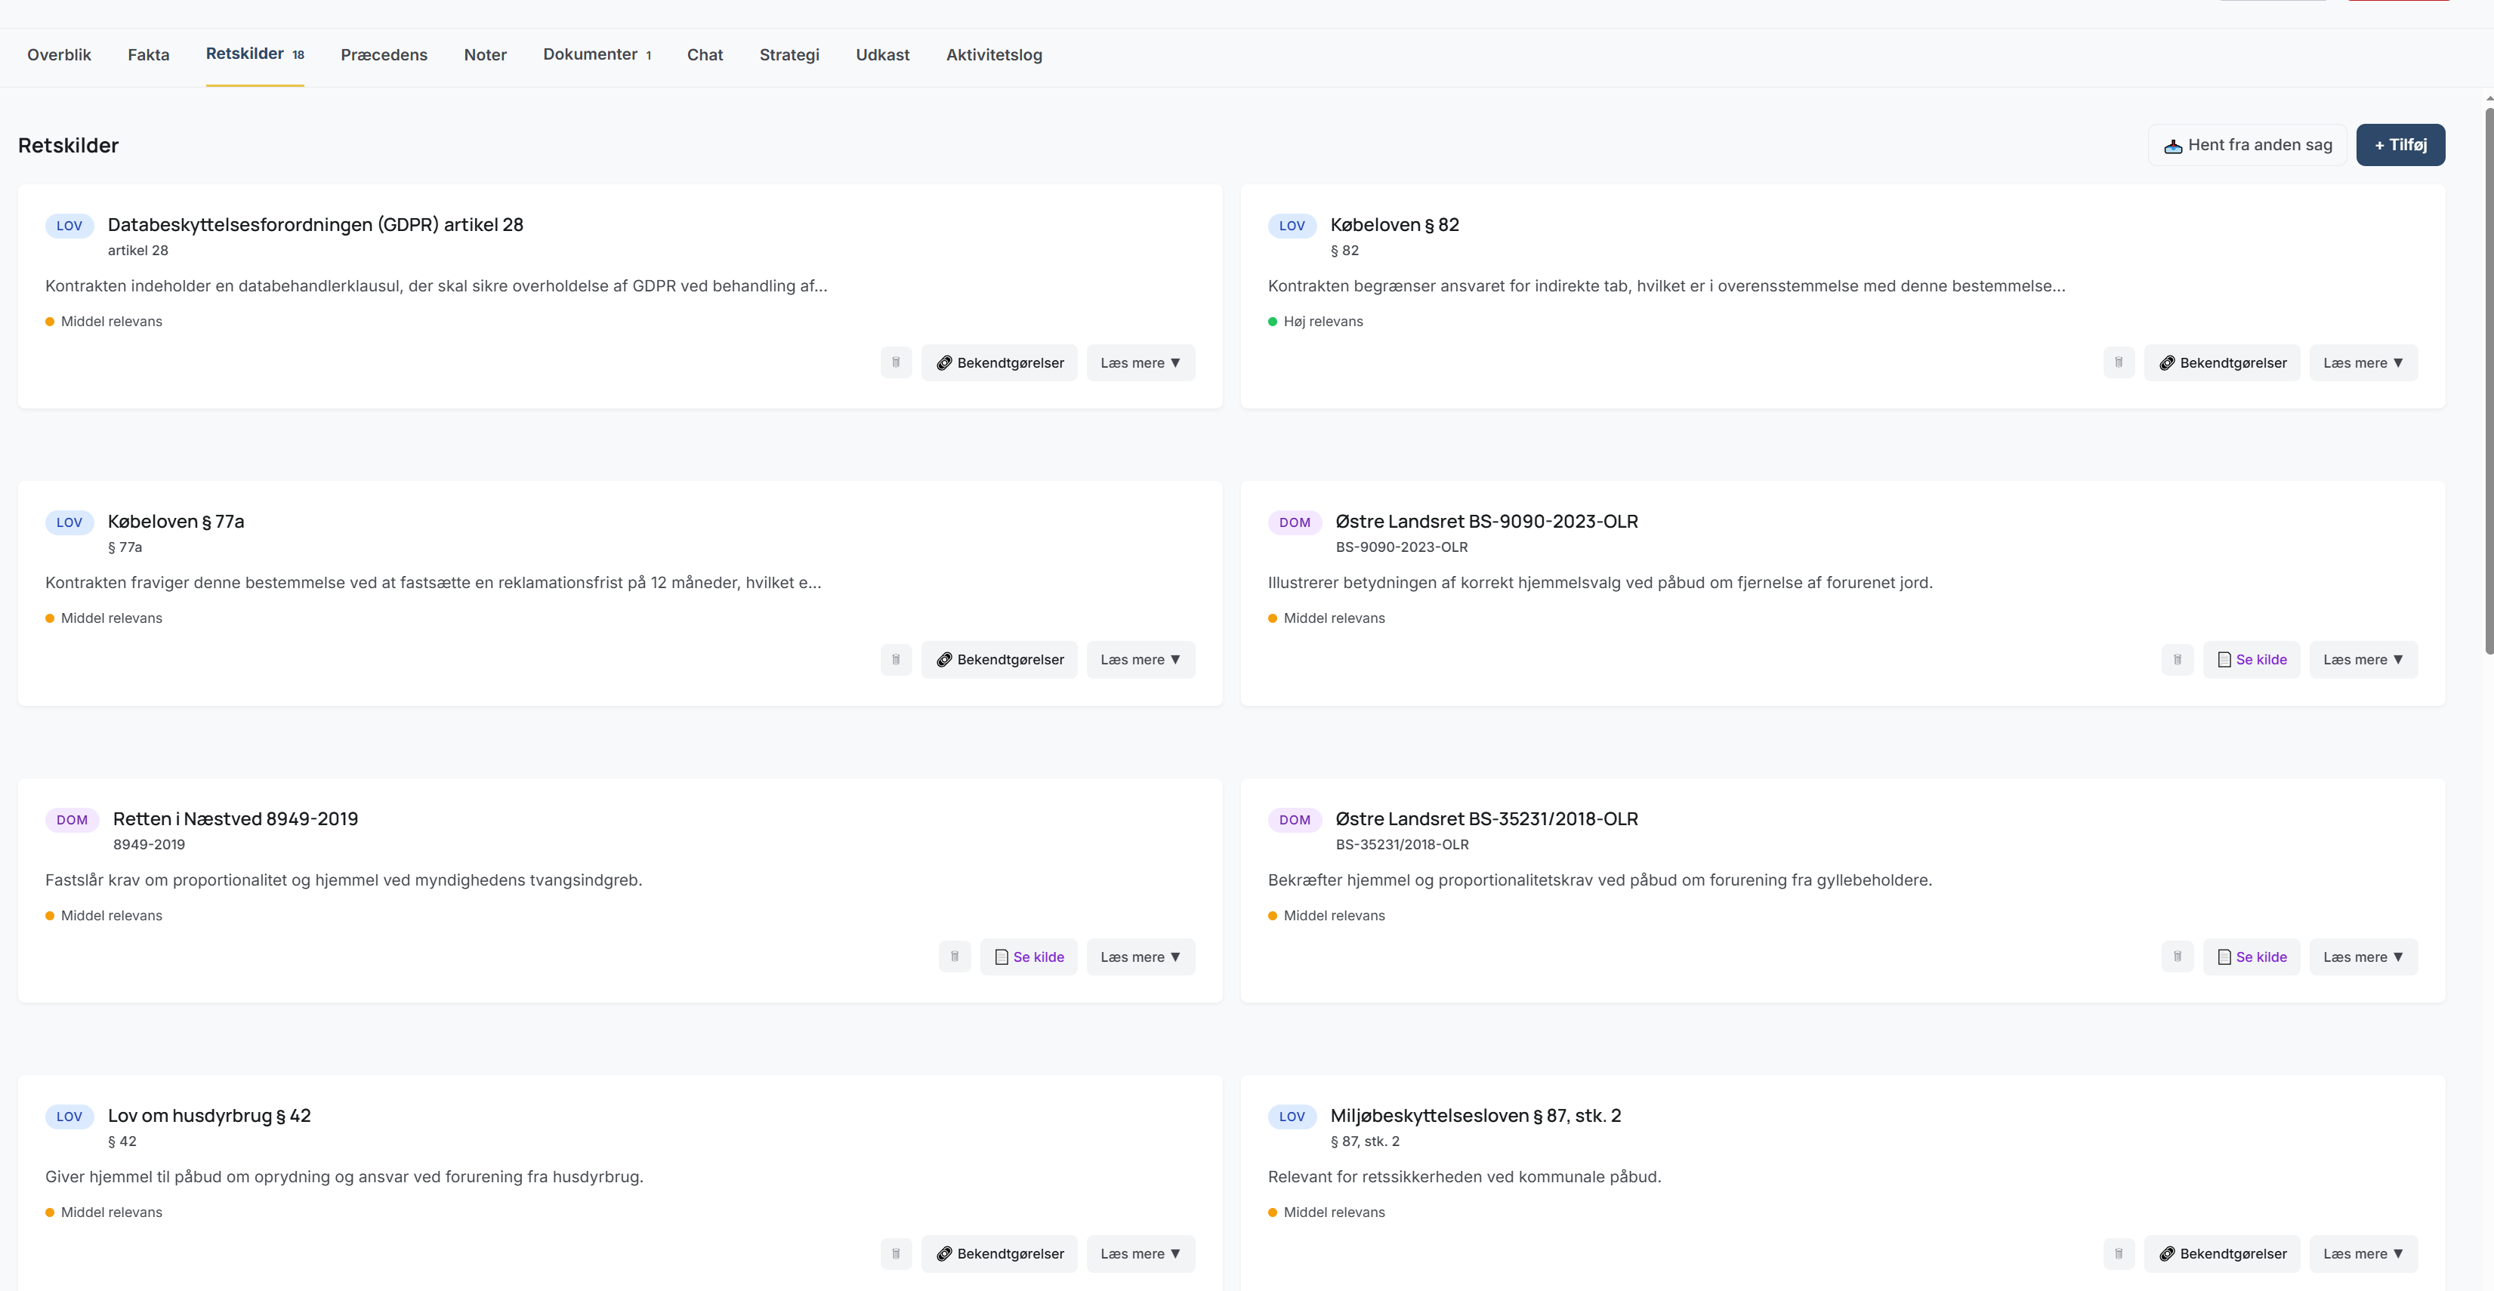Click the trash icon on the Lov om husdyrbrug § 42 card
2494x1291 pixels.
click(x=896, y=1254)
